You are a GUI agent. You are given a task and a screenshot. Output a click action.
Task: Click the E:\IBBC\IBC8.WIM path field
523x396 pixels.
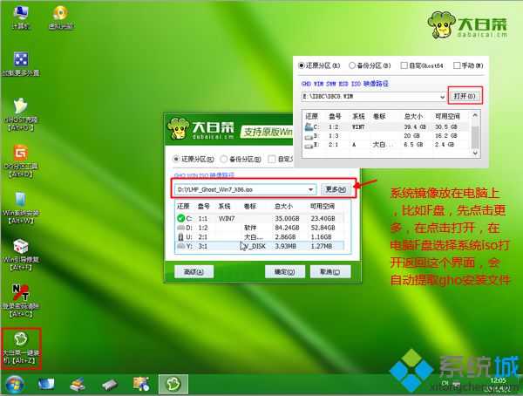(374, 97)
